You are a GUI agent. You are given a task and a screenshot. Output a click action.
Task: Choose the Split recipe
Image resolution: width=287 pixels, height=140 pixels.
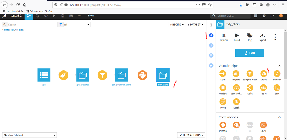click(x=250, y=88)
